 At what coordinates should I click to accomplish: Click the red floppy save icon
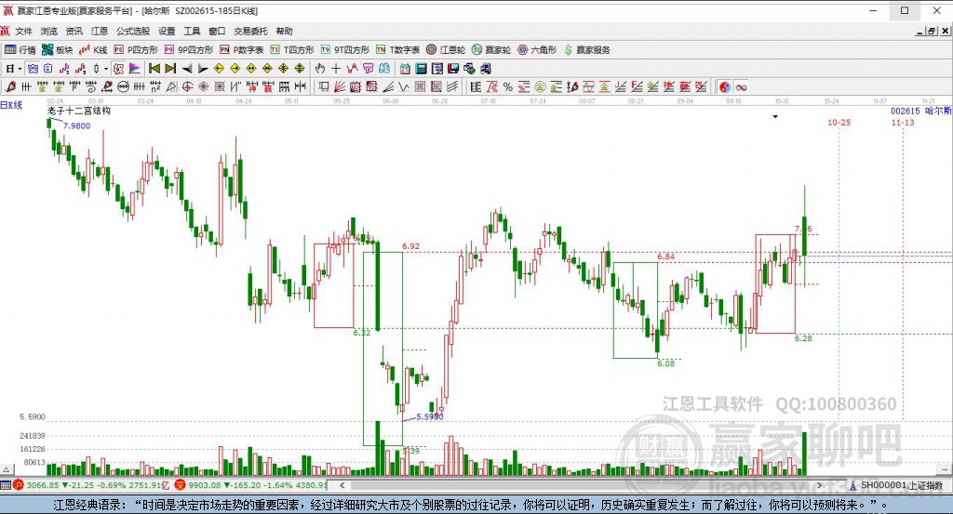453,69
